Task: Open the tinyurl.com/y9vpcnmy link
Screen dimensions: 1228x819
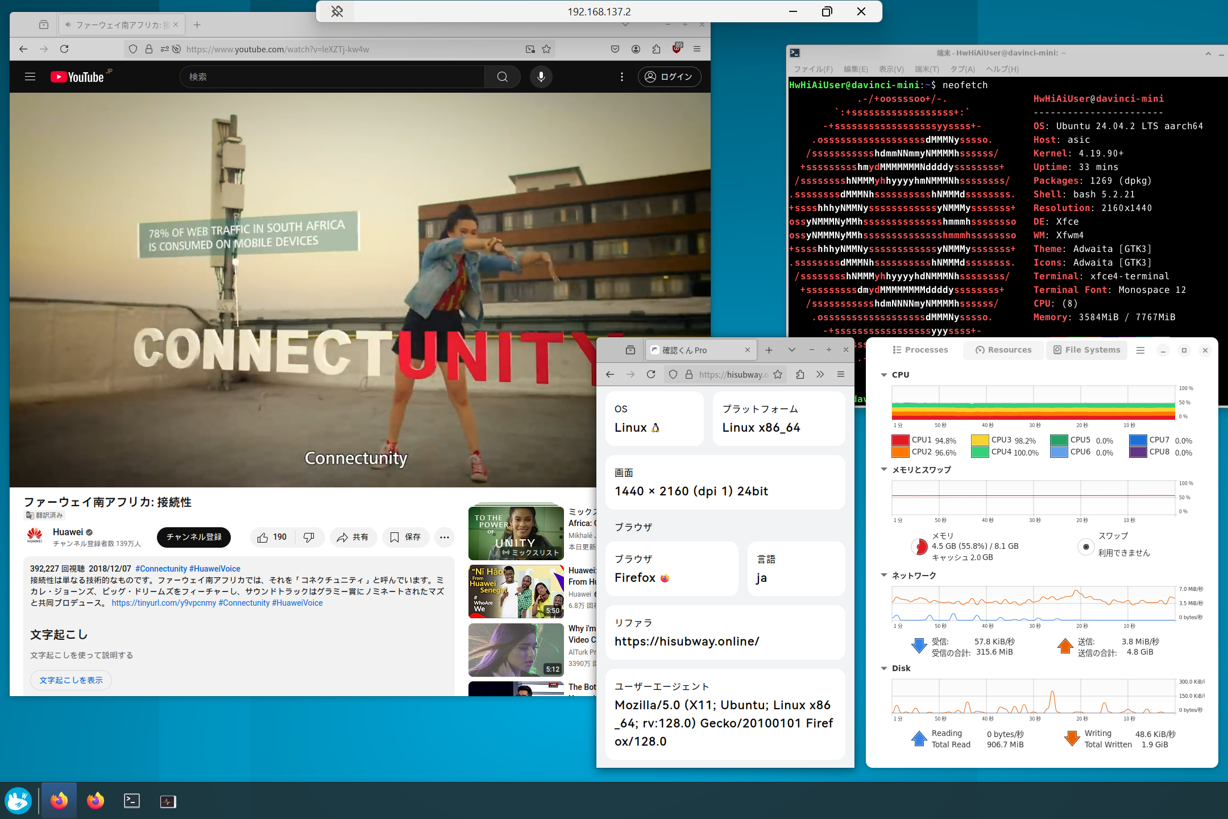Action: pos(164,603)
